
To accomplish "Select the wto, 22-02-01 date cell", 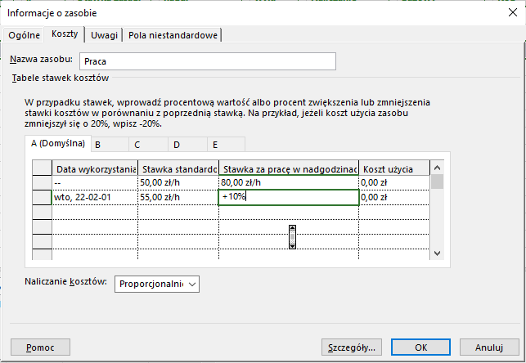I will coord(94,197).
